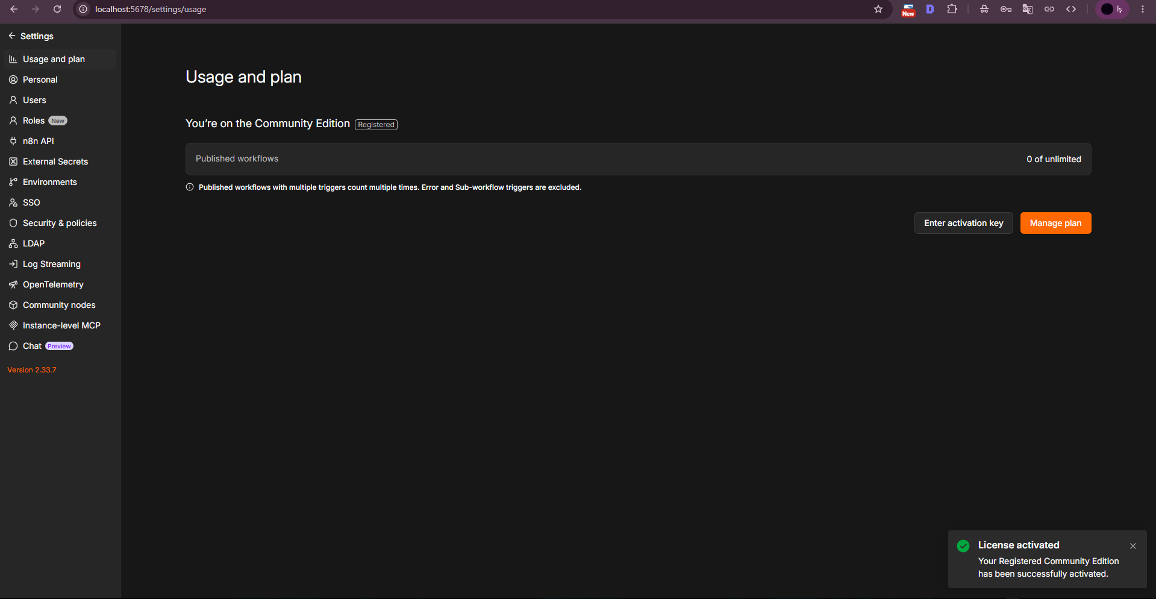The width and height of the screenshot is (1156, 599).
Task: Open the browser extensions puzzle icon
Action: coord(952,9)
